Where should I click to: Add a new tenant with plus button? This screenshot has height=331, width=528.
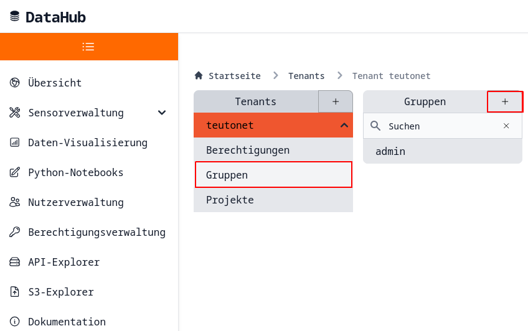click(x=336, y=101)
